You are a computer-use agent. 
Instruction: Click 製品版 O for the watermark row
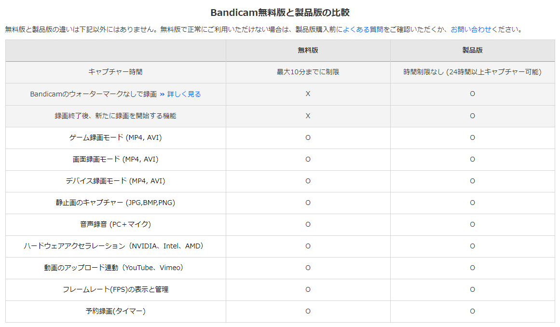pyautogui.click(x=473, y=94)
